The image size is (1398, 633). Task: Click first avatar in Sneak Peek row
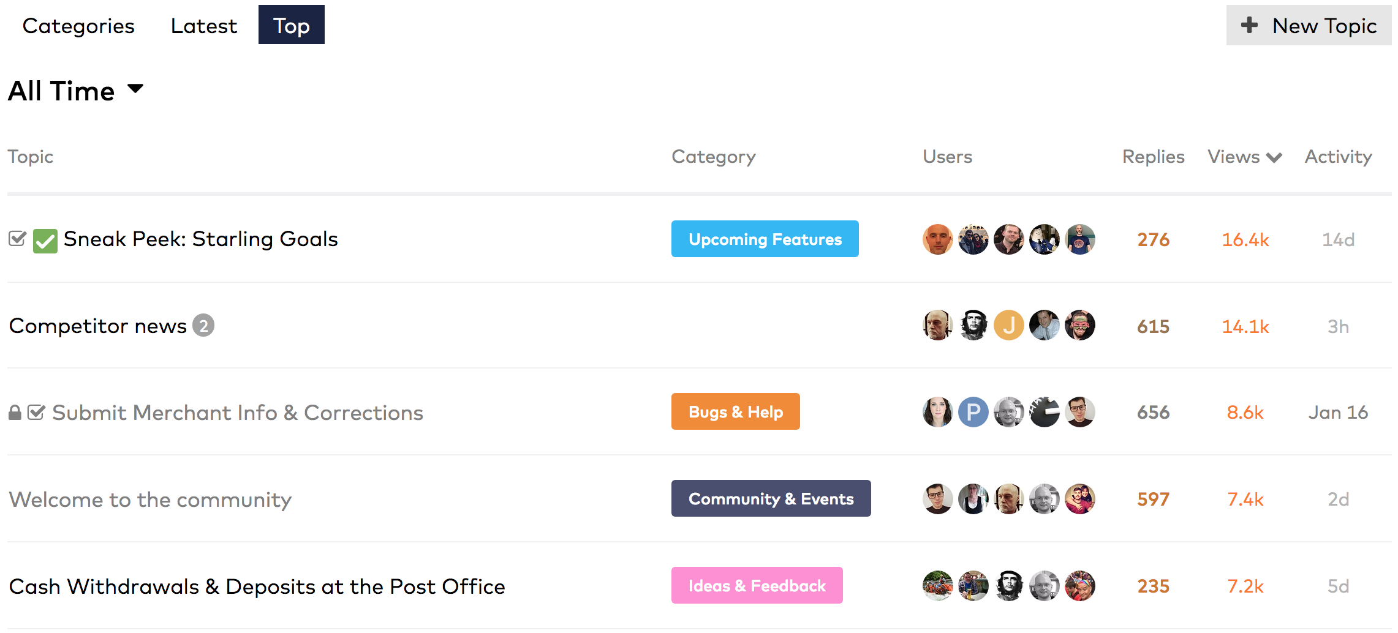937,239
